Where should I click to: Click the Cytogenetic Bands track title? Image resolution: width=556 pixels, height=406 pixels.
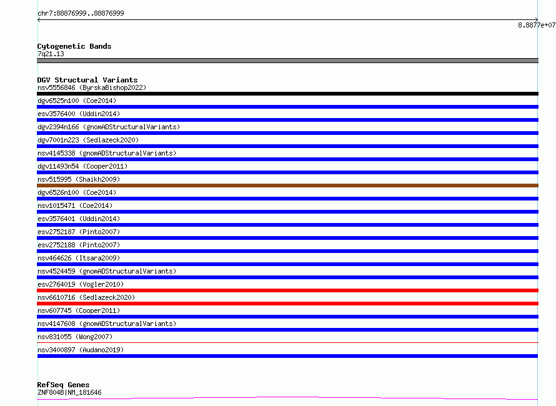pos(74,46)
